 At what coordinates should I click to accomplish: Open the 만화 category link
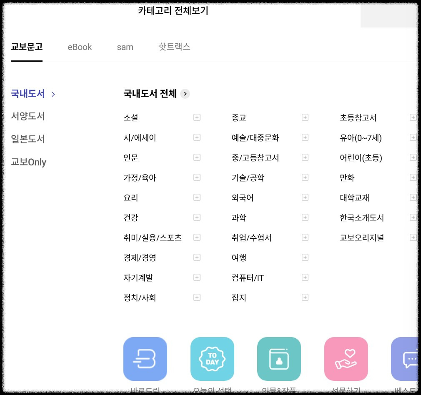[x=347, y=177]
